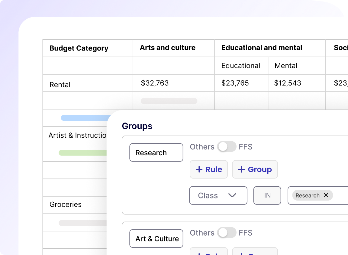The height and width of the screenshot is (255, 348).
Task: Toggle Others/FFS switch in Art & Culture group
Action: [x=227, y=233]
